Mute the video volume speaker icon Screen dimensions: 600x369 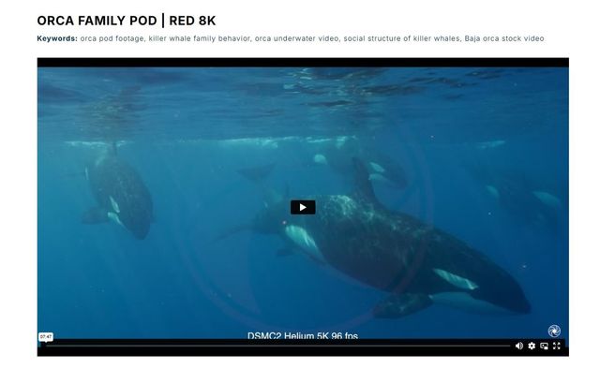[x=518, y=346]
